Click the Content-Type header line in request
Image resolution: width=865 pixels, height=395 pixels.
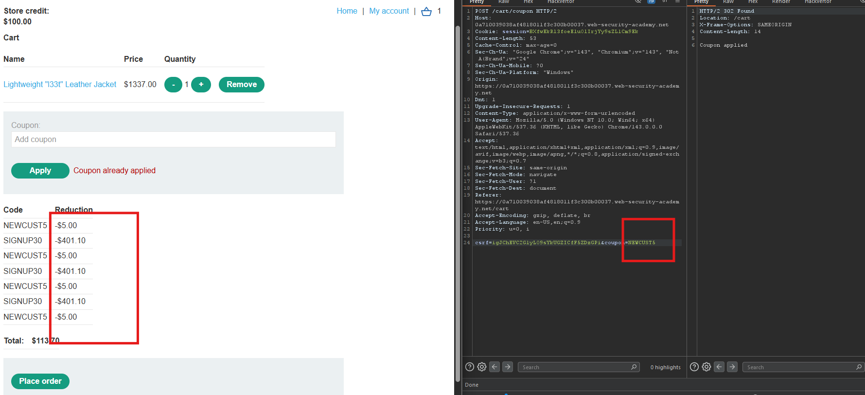[x=555, y=113]
